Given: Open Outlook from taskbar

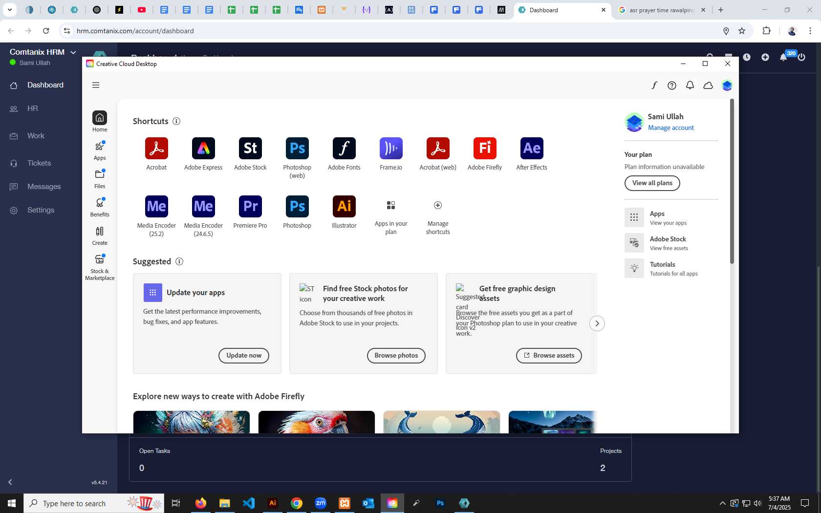Looking at the screenshot, I should point(368,503).
